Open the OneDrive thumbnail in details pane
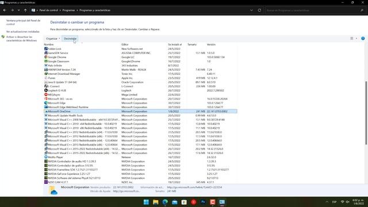Screen dimensions: 368x207 click(x=53, y=190)
